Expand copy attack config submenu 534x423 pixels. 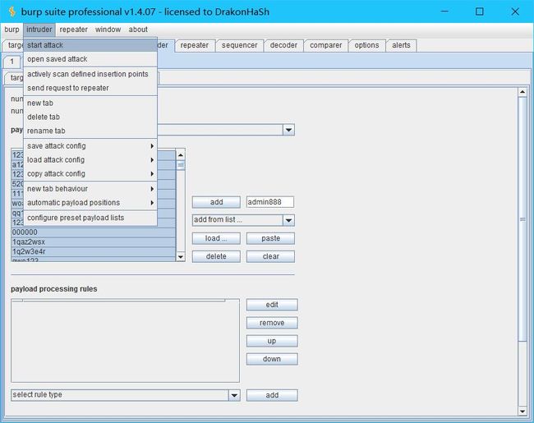[x=90, y=173]
